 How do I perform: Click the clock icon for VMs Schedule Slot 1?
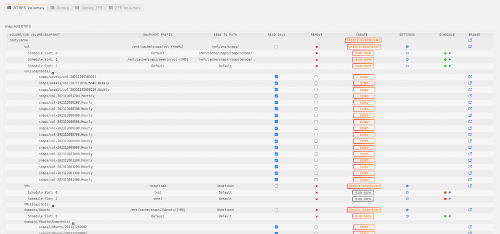pos(407,199)
